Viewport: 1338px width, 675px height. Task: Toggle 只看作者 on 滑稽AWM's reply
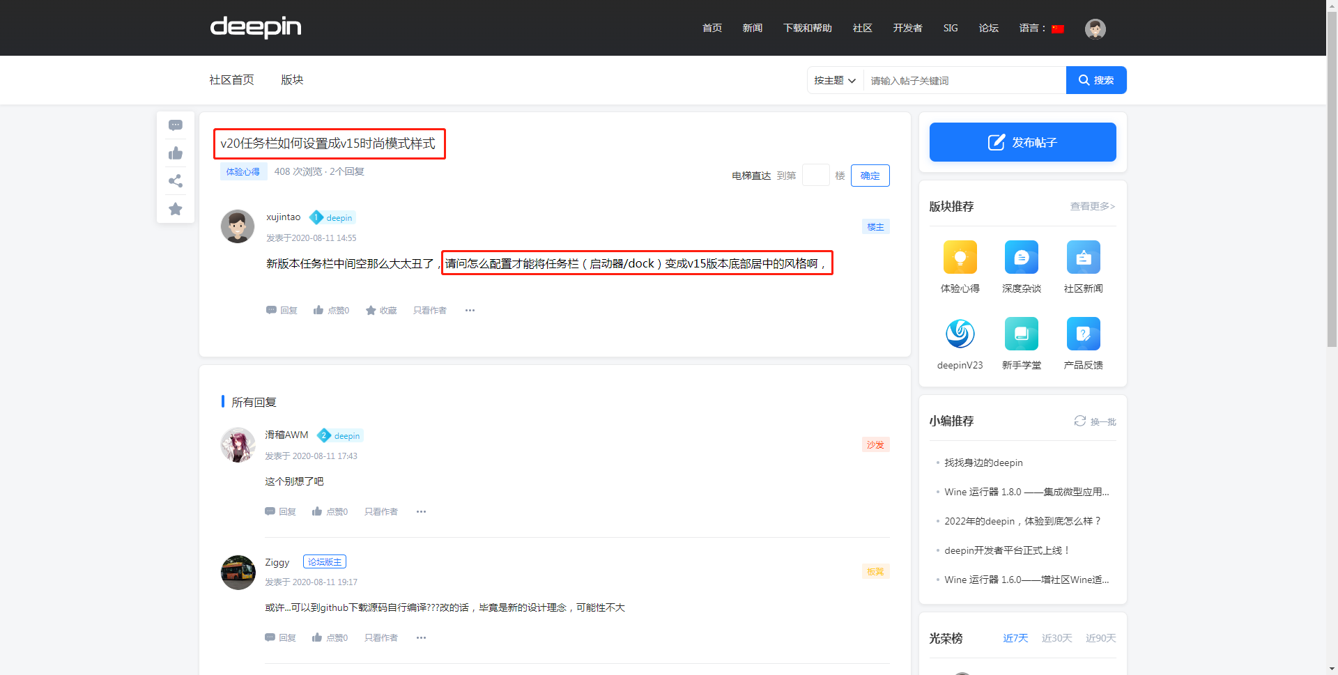[380, 512]
